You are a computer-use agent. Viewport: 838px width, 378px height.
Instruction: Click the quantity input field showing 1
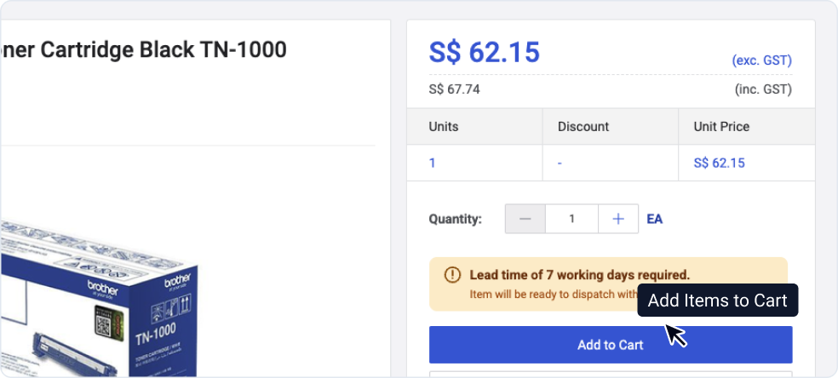pyautogui.click(x=571, y=219)
